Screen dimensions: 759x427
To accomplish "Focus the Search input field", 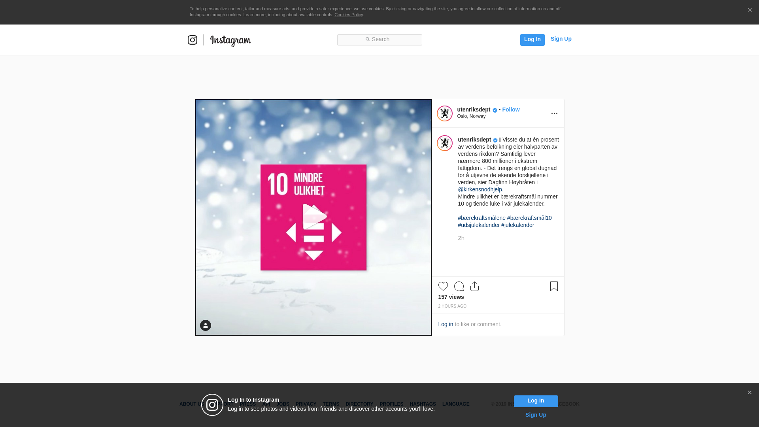I will coord(379,40).
